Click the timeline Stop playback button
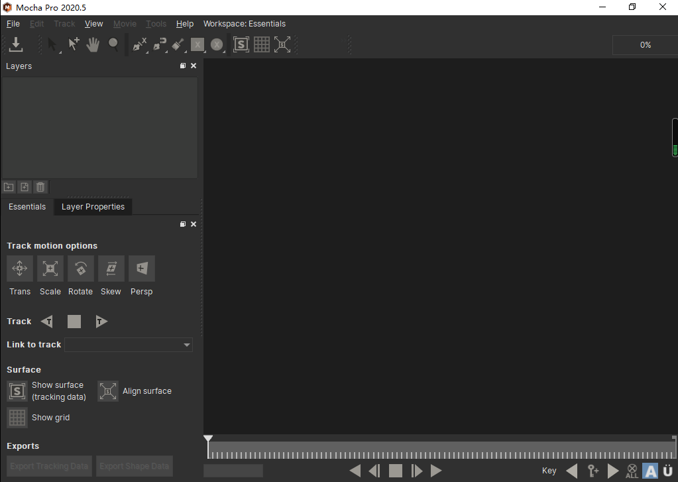This screenshot has width=678, height=482. coord(395,471)
